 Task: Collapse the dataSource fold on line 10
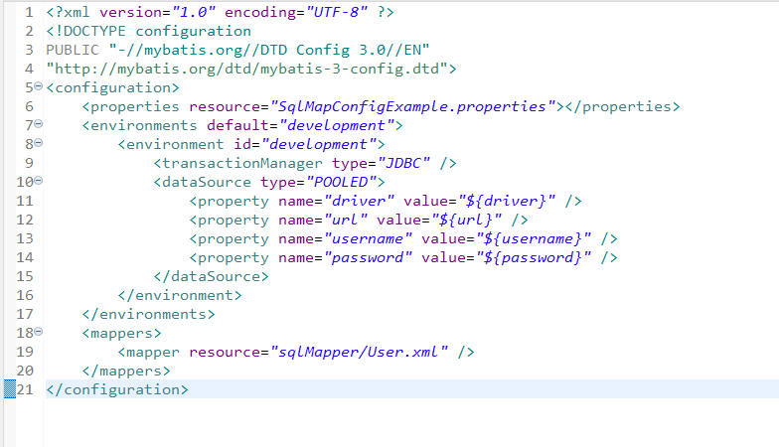(x=38, y=181)
